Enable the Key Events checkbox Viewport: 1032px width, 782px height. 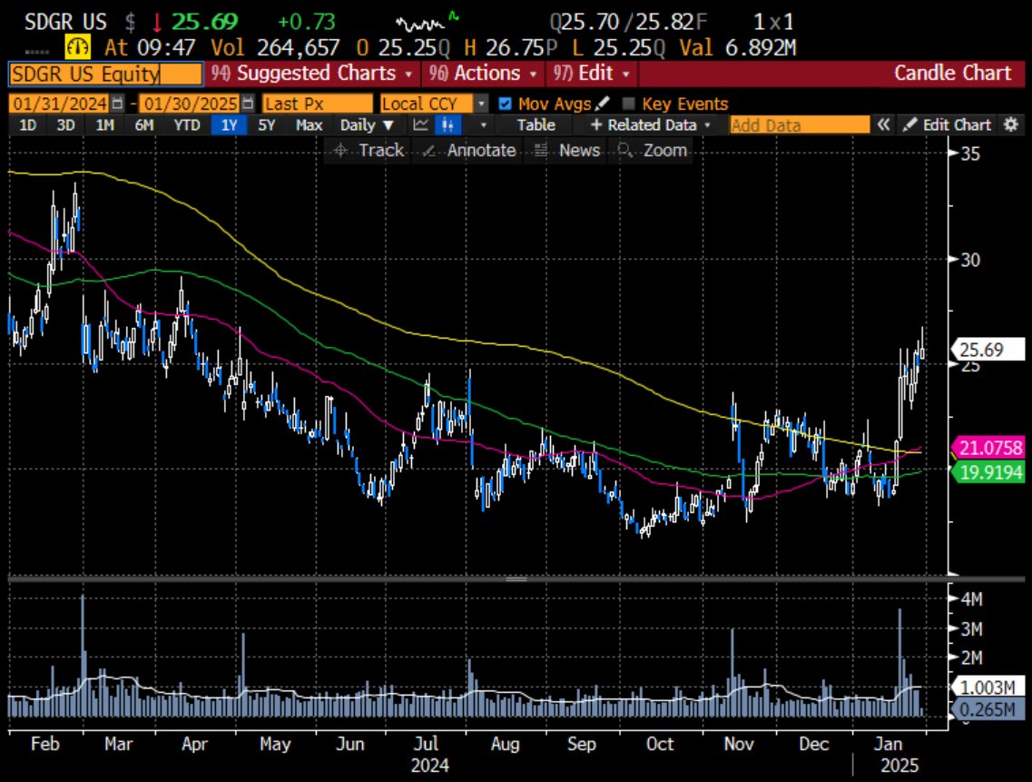(628, 103)
